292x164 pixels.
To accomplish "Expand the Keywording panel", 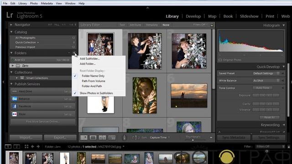I will 284,125.
